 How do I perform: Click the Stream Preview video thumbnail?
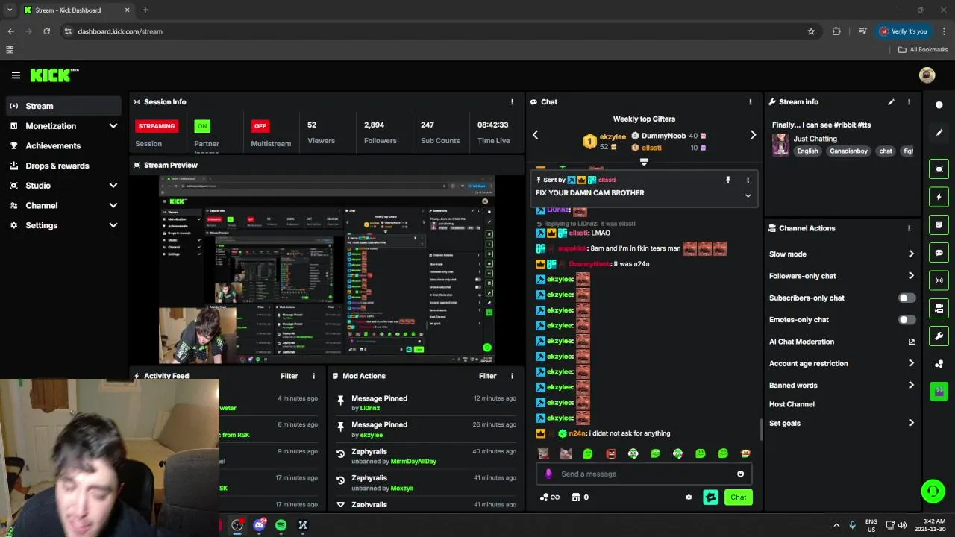point(327,269)
